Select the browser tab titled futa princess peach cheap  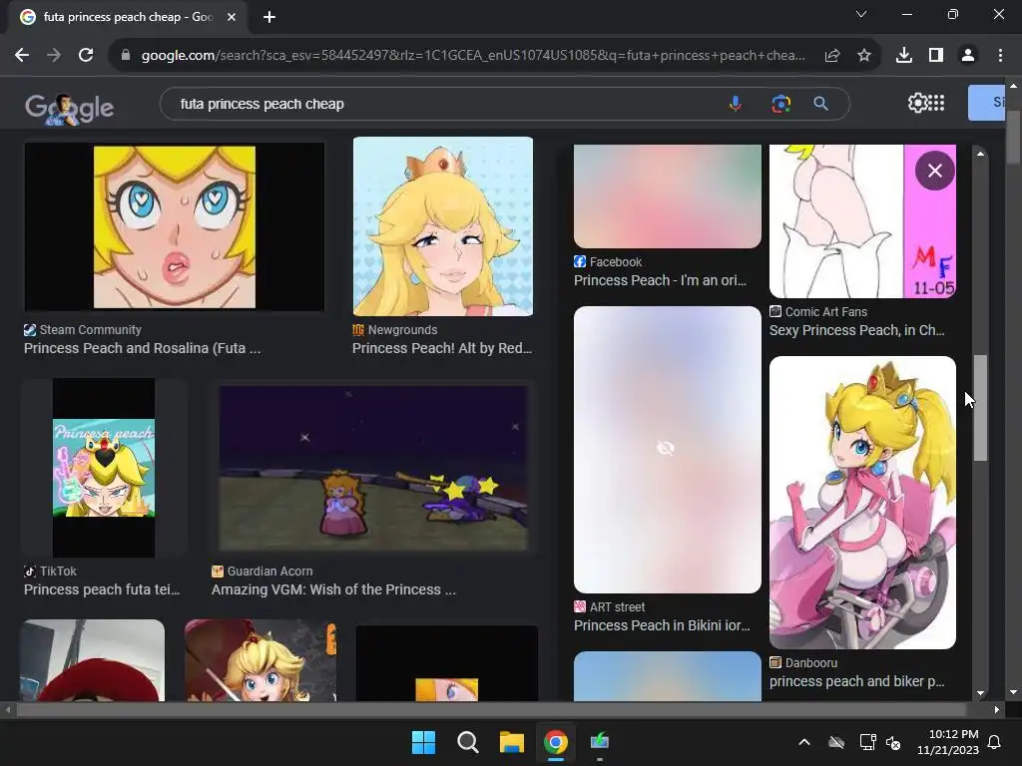click(x=127, y=18)
